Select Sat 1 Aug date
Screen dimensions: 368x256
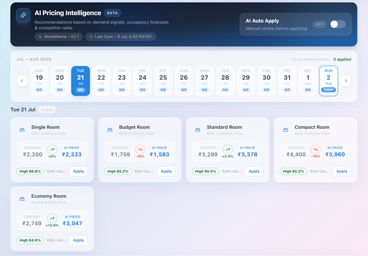click(308, 81)
